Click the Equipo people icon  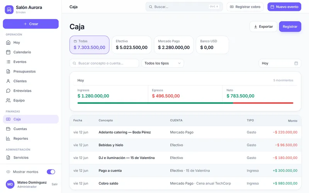click(x=8, y=100)
